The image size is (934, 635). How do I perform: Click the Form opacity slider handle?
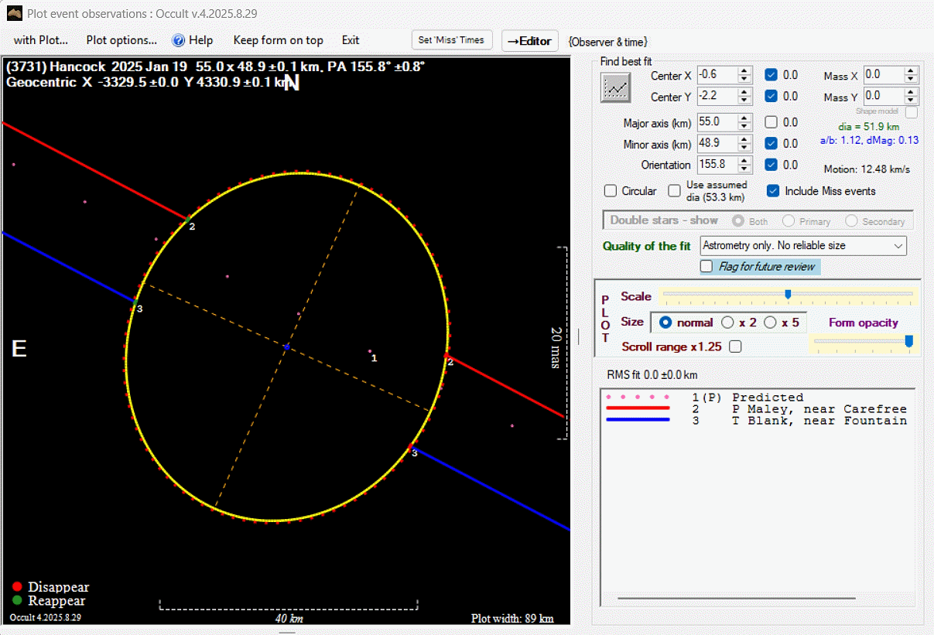908,341
